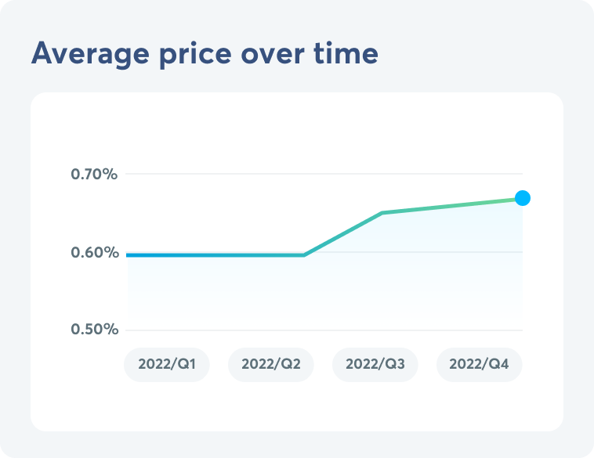Select the 2022/Q1 quarter pill
The image size is (594, 458).
166,365
